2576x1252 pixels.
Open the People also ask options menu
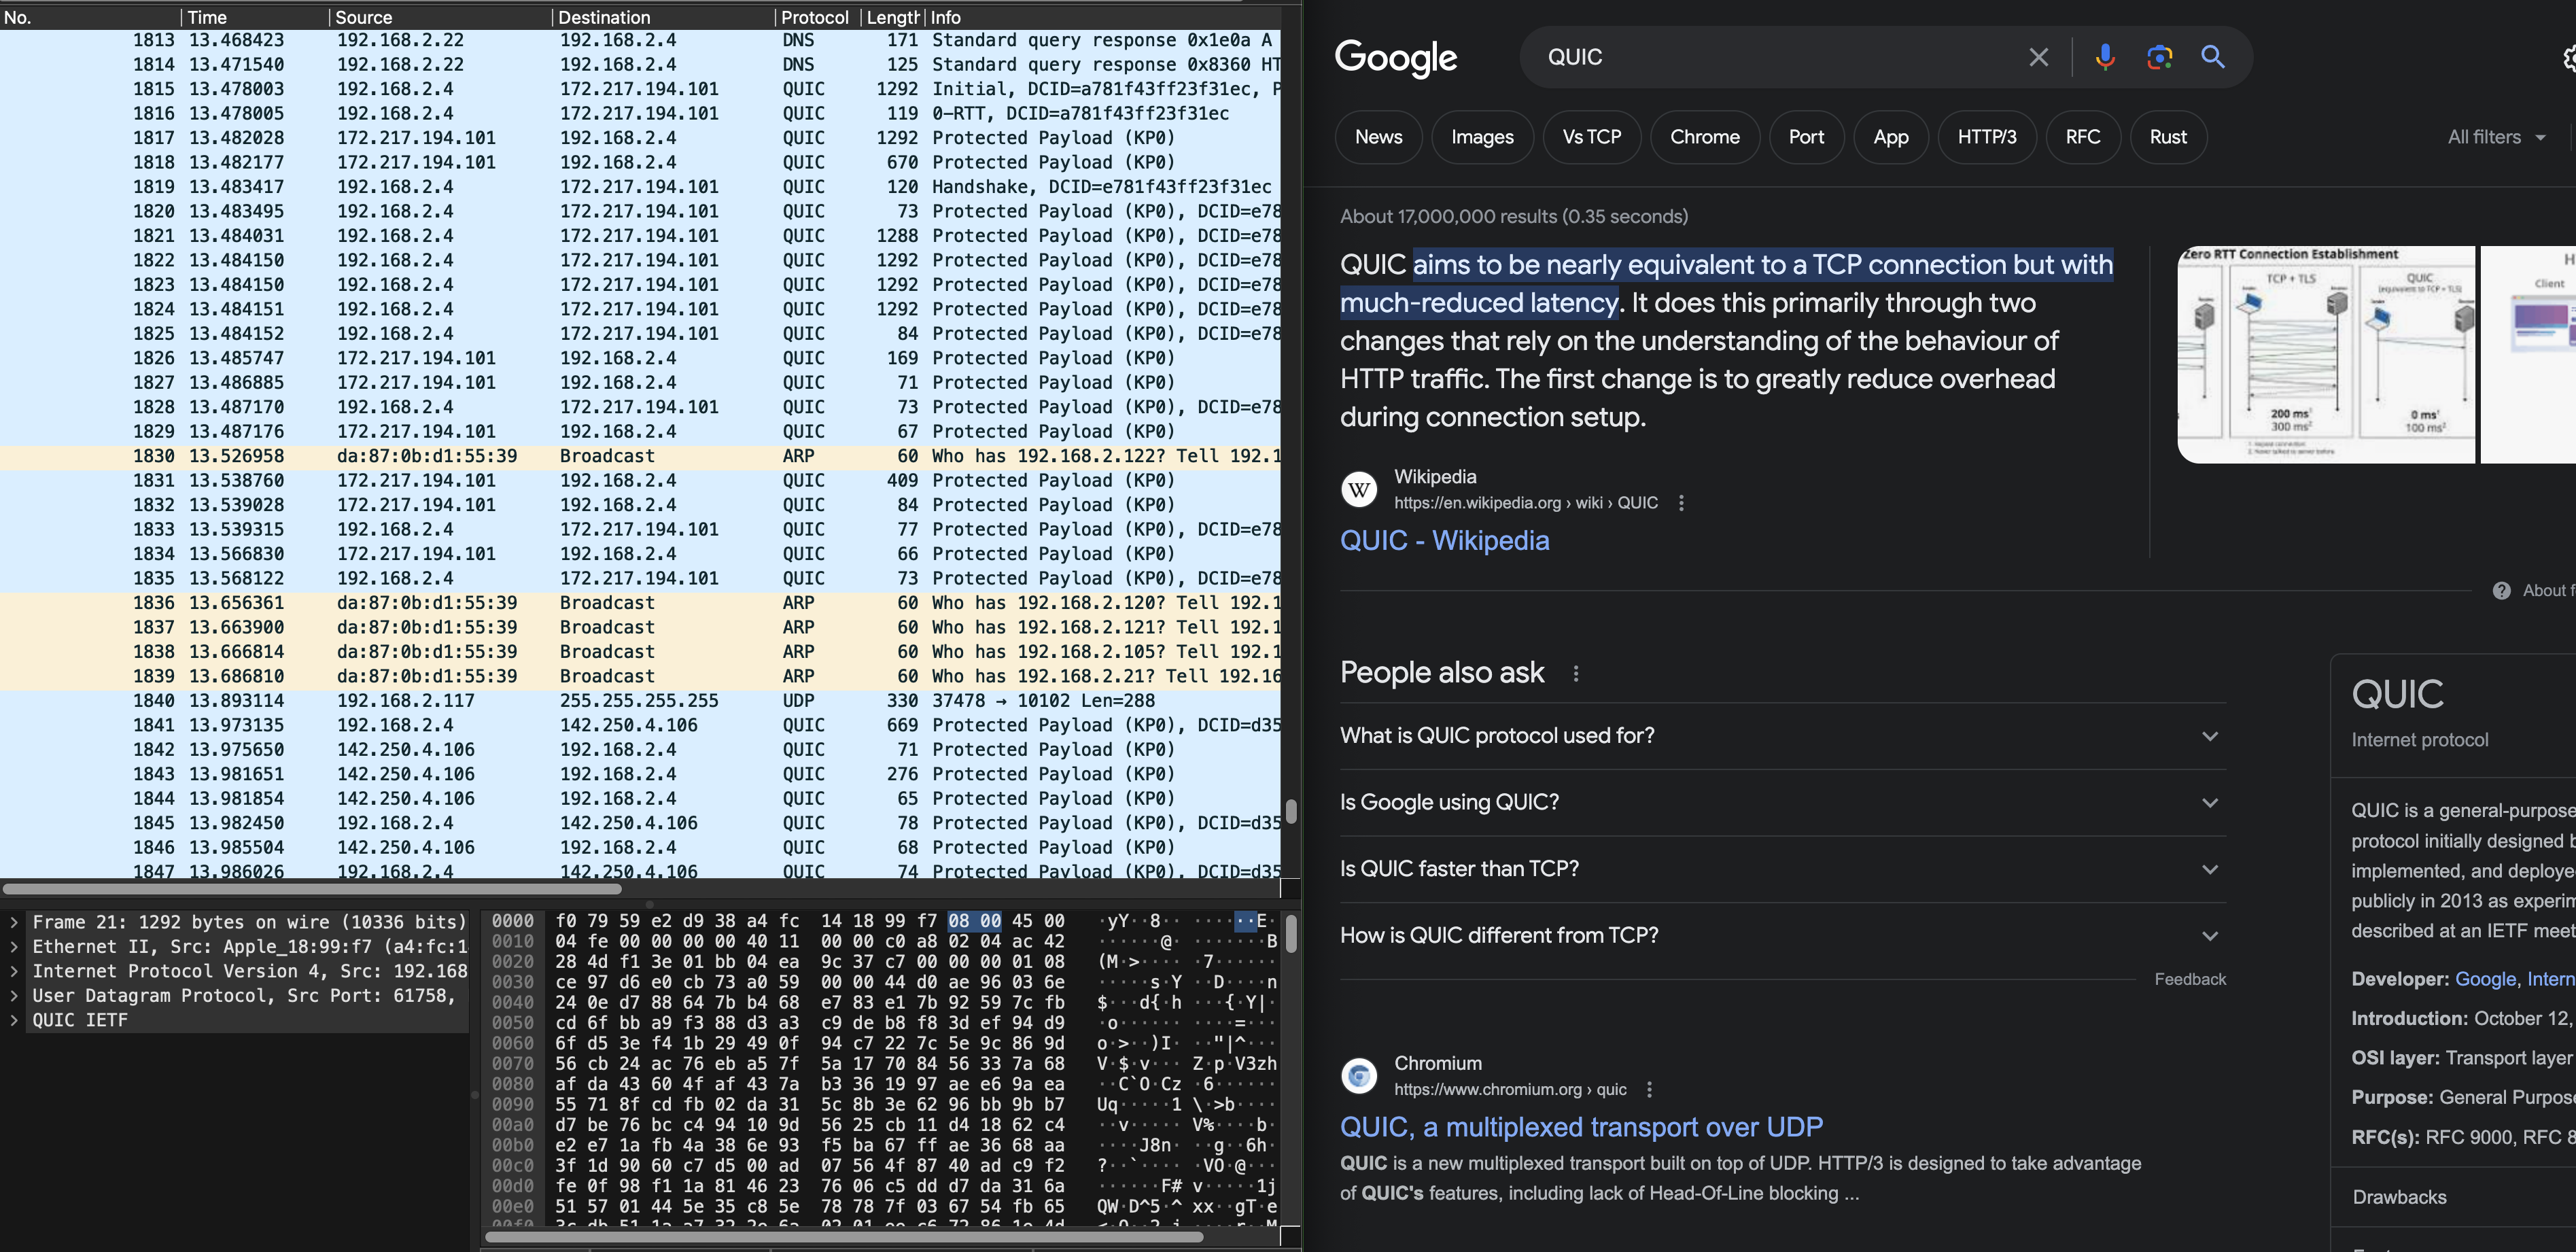tap(1576, 673)
